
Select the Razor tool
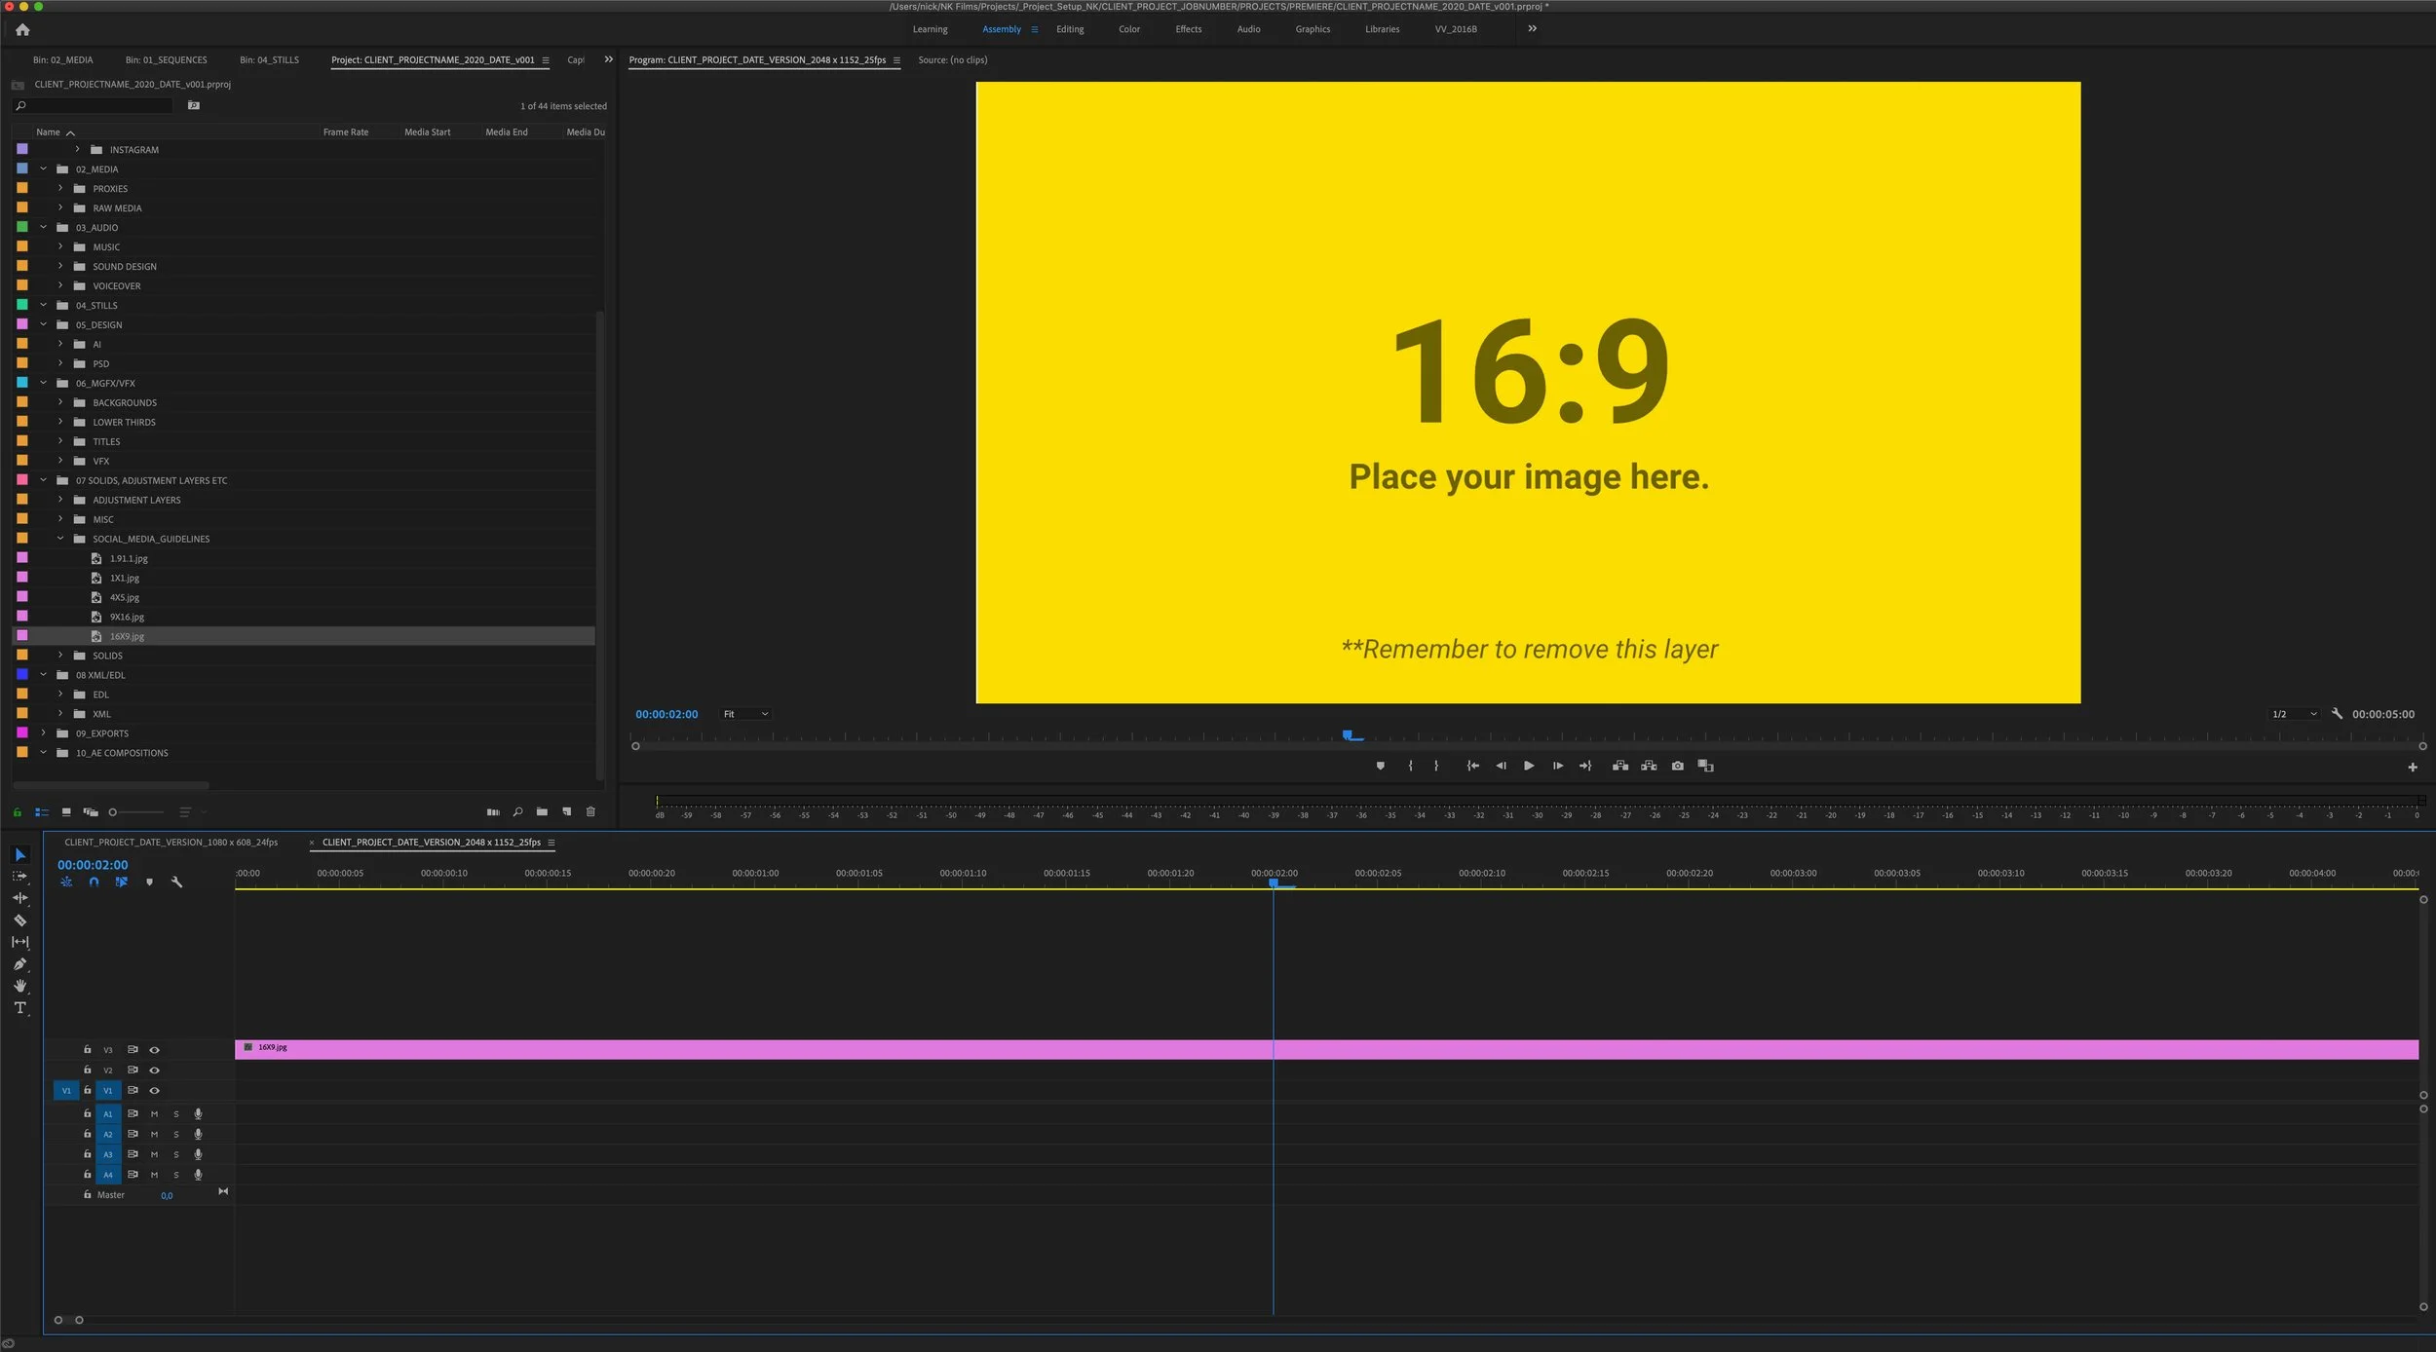[19, 920]
